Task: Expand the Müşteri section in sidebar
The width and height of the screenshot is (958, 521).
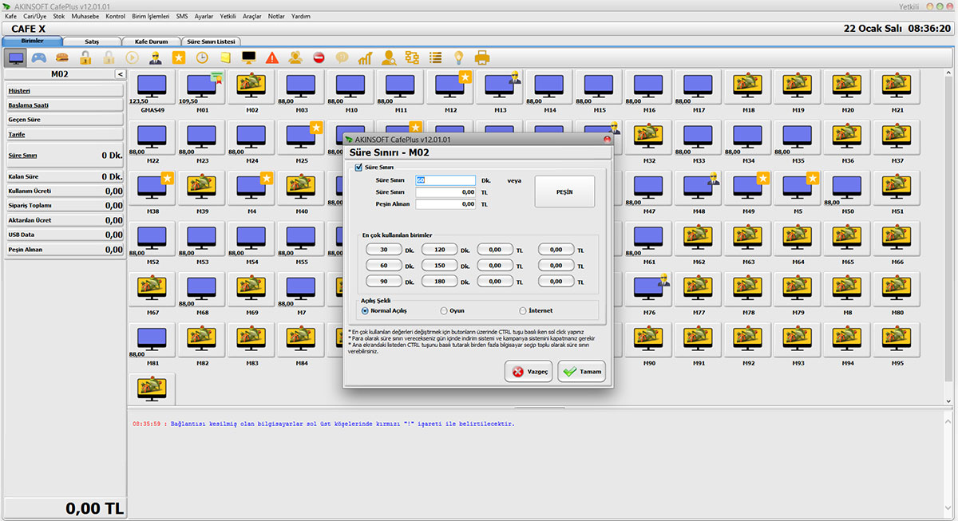Action: (x=64, y=91)
